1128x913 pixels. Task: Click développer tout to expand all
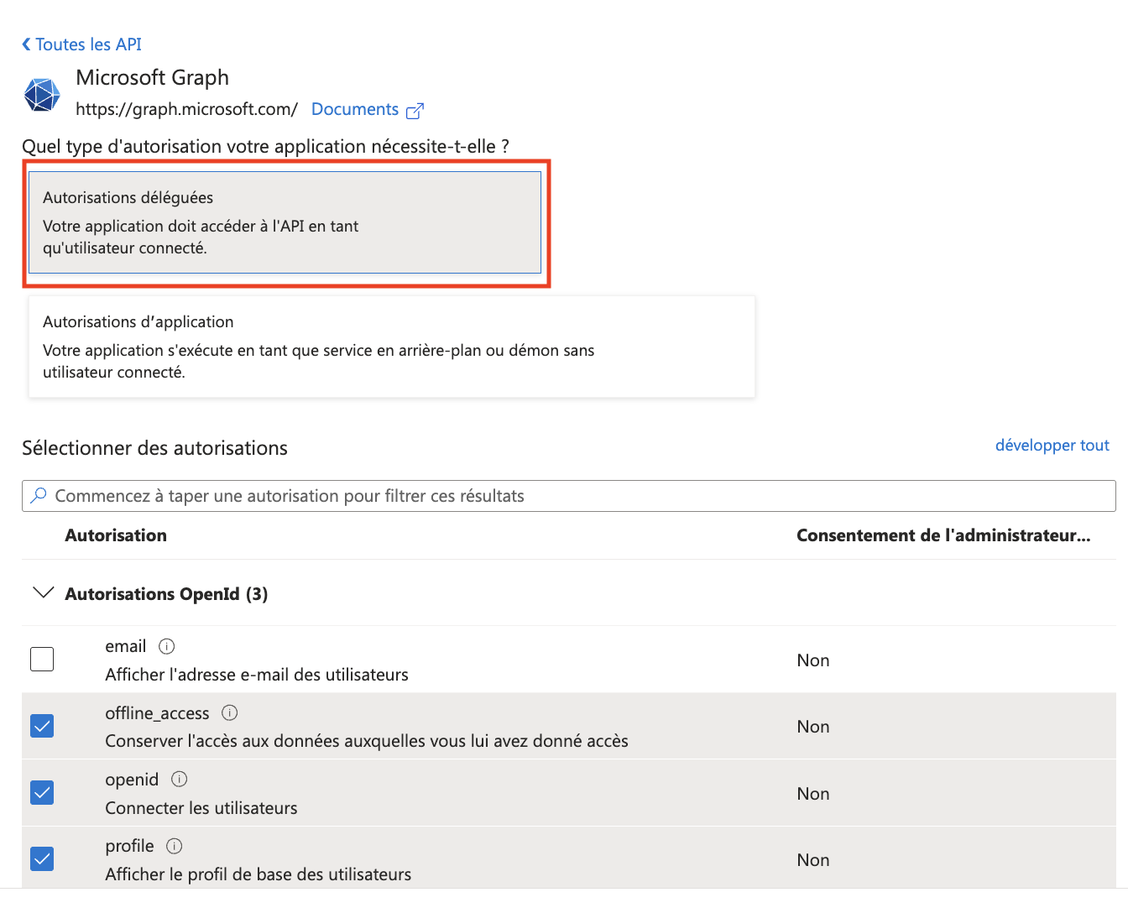click(x=1052, y=446)
